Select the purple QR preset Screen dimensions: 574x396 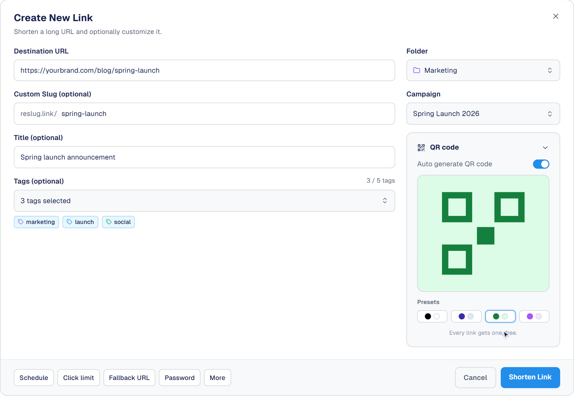(x=534, y=316)
